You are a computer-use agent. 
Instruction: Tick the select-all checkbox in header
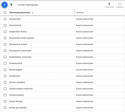[5, 13]
